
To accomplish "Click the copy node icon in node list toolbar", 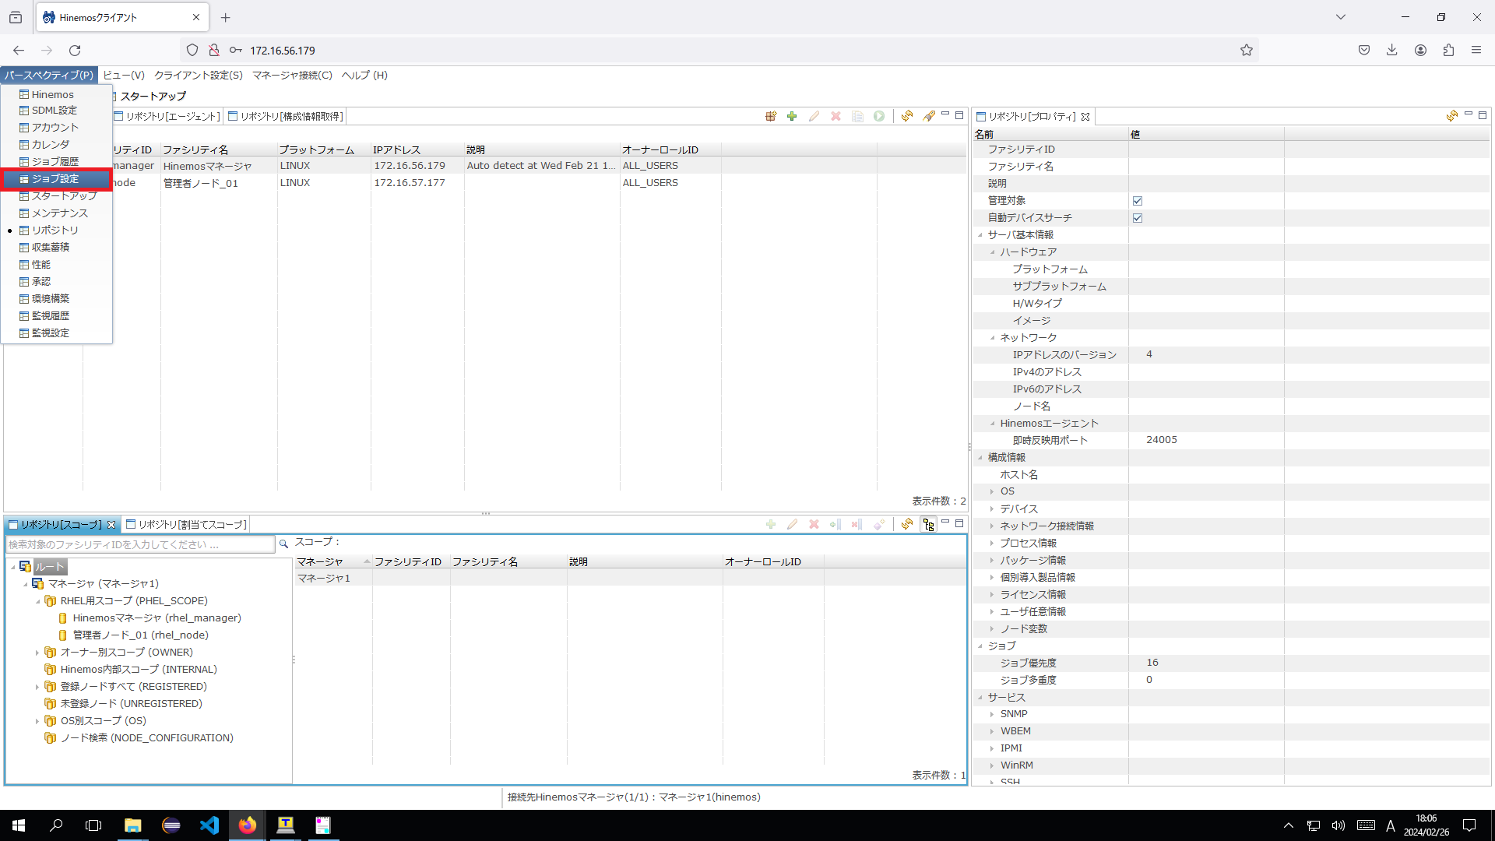I will (857, 116).
